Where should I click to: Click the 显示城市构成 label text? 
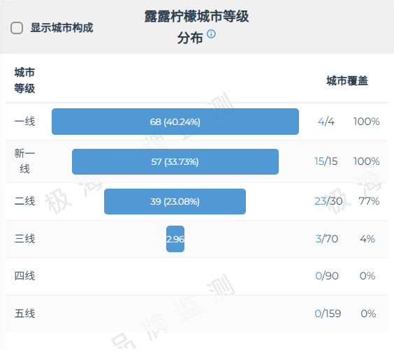61,28
